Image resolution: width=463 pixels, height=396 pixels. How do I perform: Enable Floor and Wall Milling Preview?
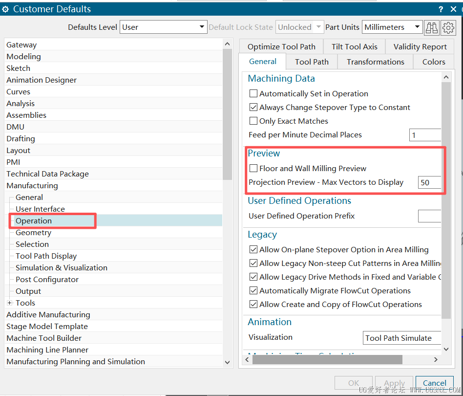[253, 169]
